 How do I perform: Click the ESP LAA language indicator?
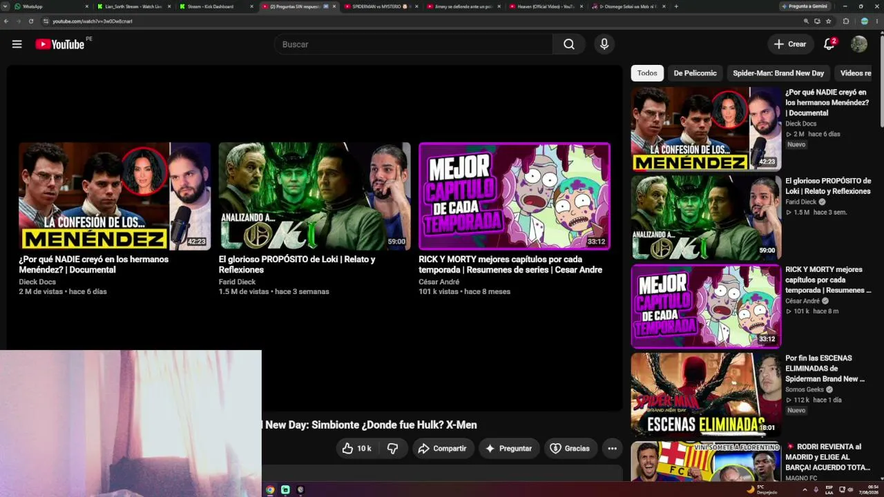point(829,489)
